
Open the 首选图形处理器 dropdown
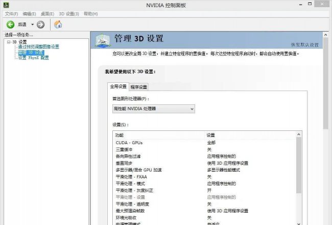(154, 109)
